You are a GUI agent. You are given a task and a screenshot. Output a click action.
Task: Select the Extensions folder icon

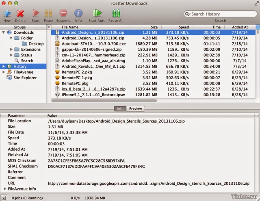[x=17, y=50]
